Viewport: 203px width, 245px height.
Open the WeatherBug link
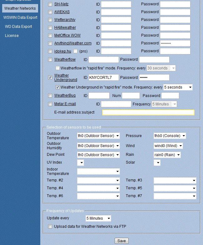pyautogui.click(x=65, y=95)
